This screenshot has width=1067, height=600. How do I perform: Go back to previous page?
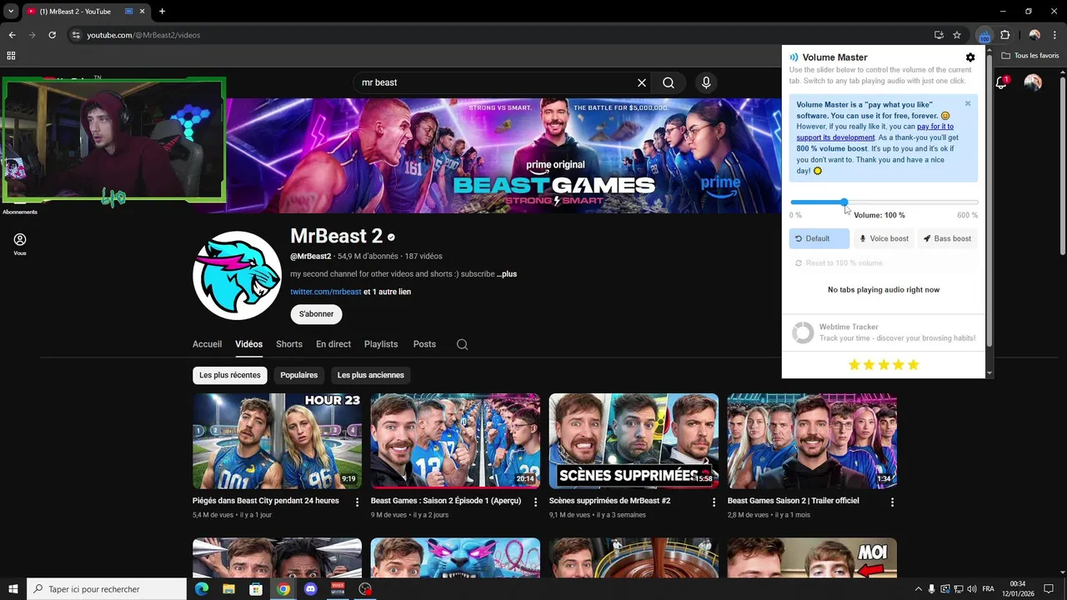(12, 35)
